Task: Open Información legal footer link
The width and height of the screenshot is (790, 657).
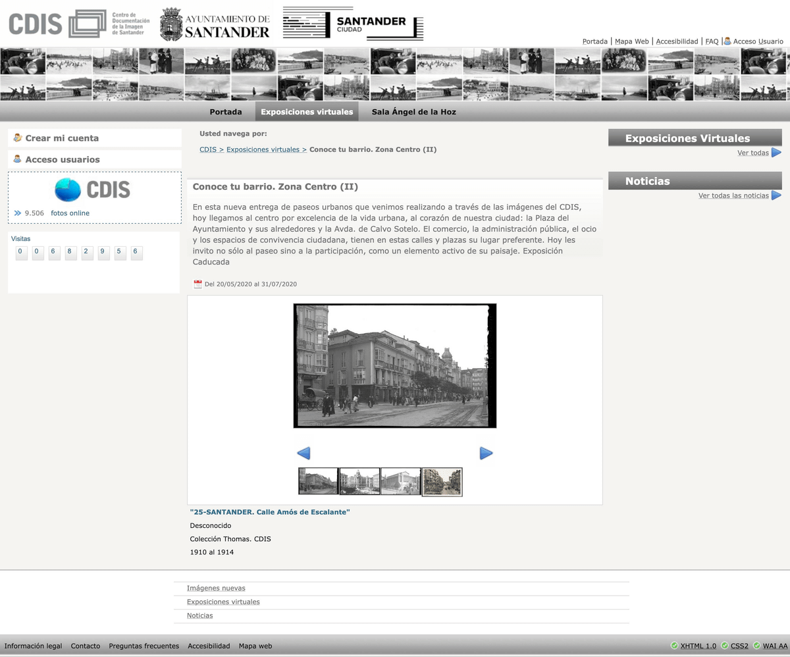Action: coord(33,646)
